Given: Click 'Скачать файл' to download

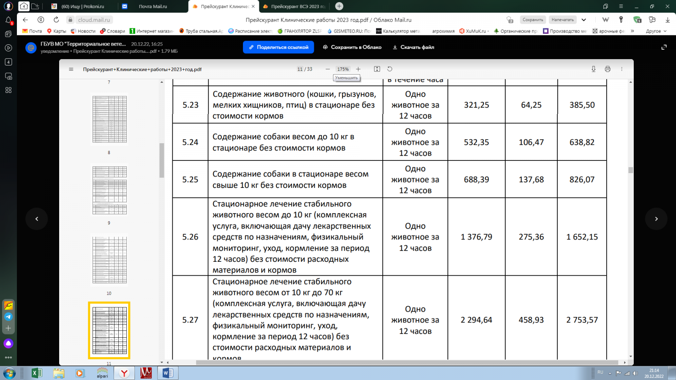Looking at the screenshot, I should [413, 47].
